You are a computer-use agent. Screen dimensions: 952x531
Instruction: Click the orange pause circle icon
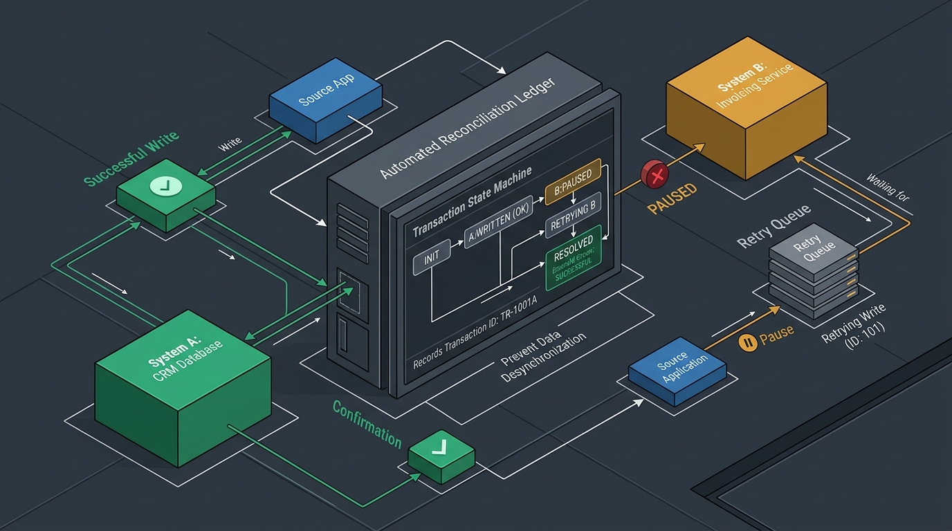coord(747,342)
